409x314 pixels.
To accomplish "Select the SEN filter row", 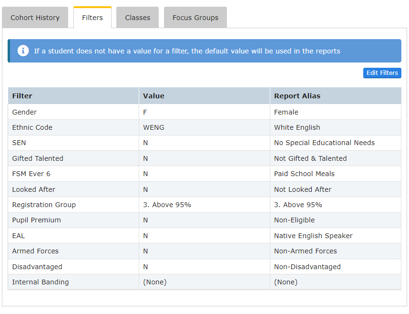I will coord(19,143).
